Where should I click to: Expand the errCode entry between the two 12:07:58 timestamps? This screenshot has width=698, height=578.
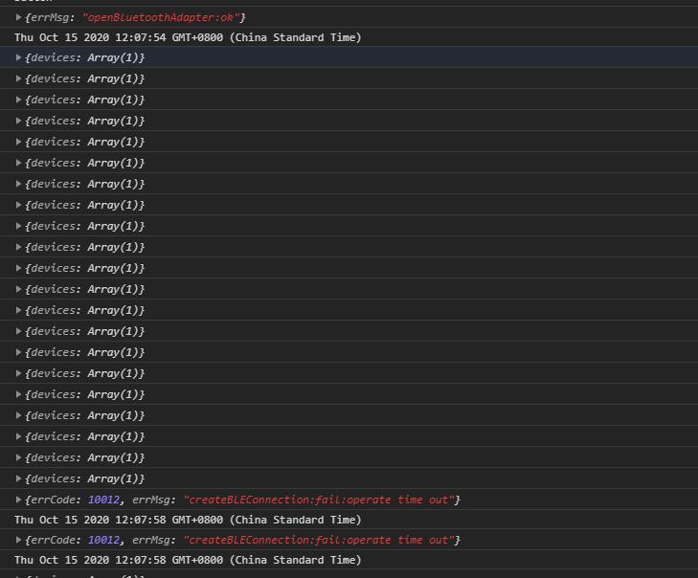18,540
